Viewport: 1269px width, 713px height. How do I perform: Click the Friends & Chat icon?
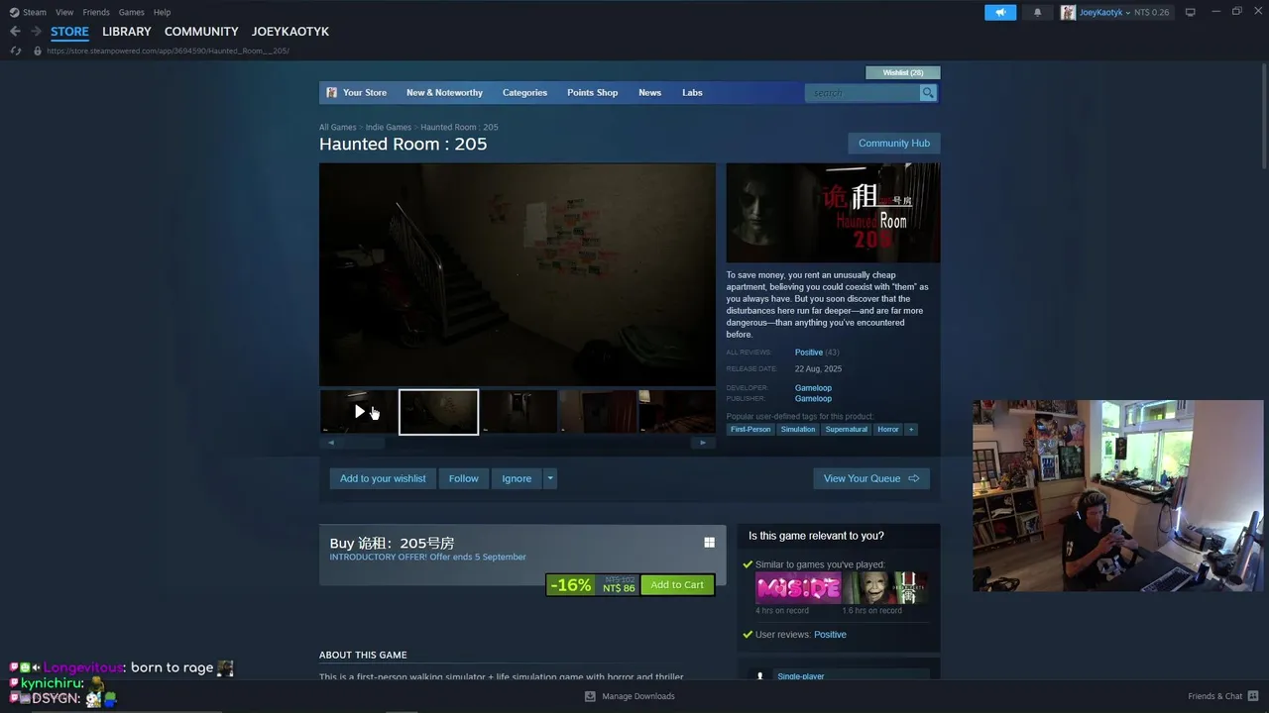click(x=1254, y=696)
